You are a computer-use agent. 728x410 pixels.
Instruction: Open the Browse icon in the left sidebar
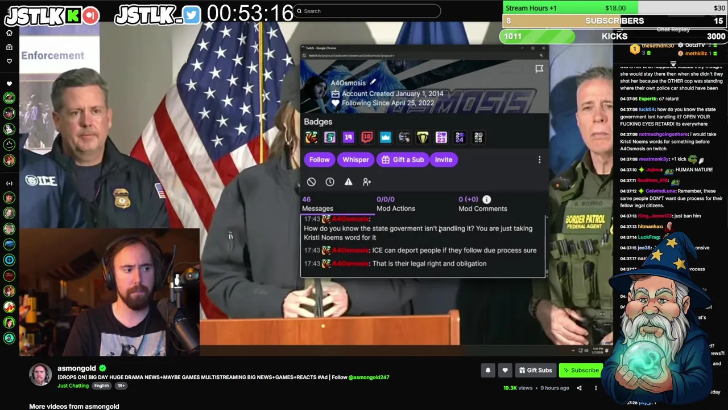(x=9, y=47)
